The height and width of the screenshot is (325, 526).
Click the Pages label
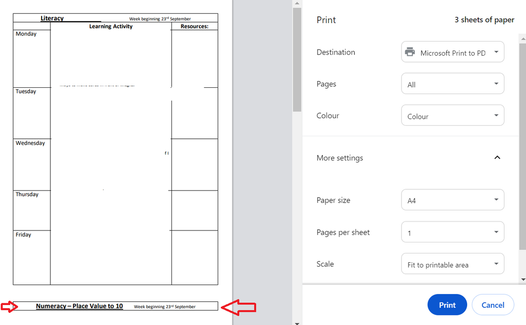[327, 84]
